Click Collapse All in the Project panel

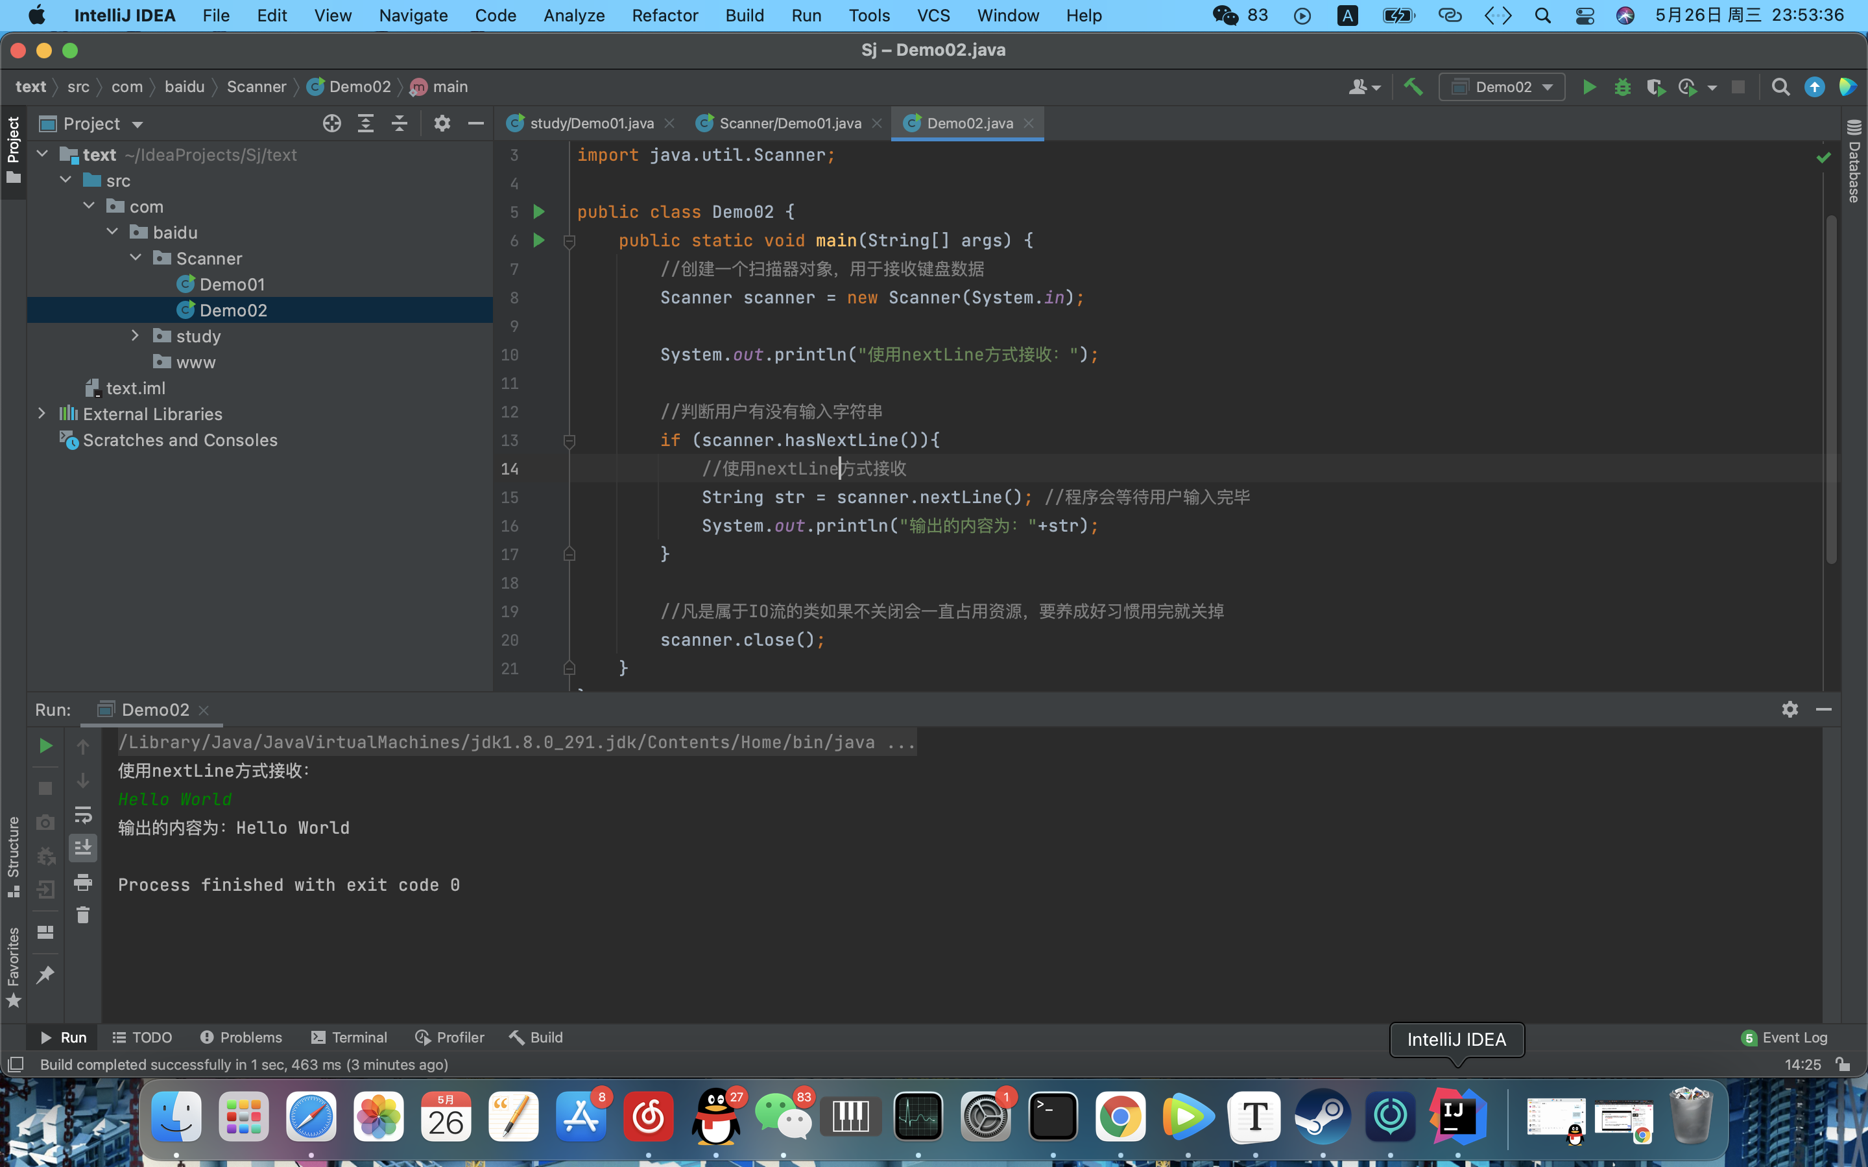tap(399, 123)
